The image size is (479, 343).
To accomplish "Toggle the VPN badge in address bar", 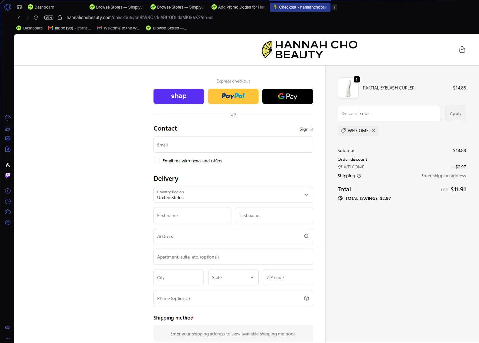I will pos(49,18).
